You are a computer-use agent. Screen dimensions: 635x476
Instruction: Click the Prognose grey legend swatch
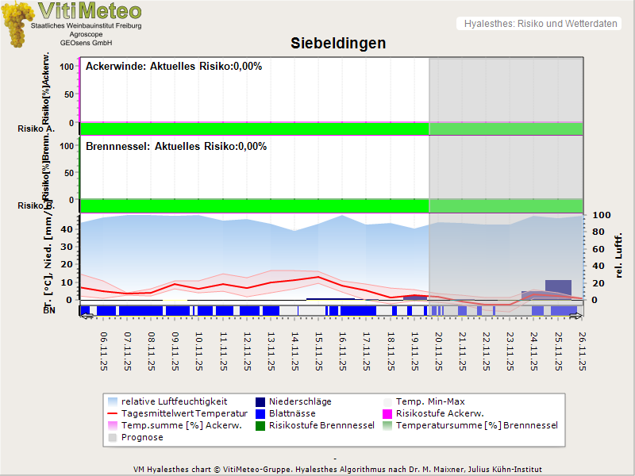pyautogui.click(x=112, y=438)
